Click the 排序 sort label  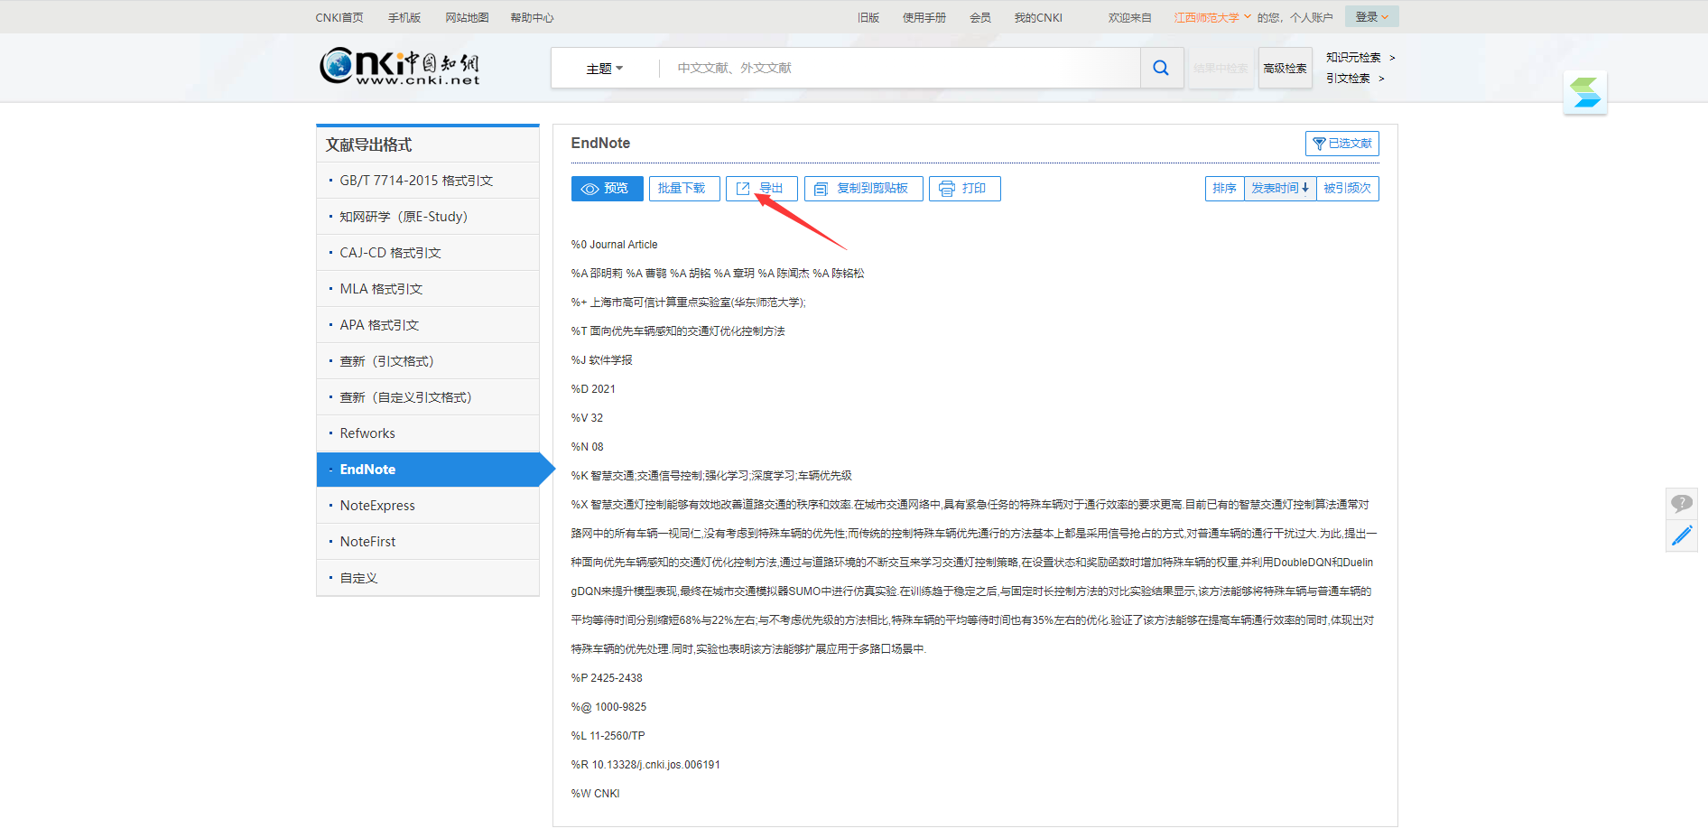coord(1224,188)
